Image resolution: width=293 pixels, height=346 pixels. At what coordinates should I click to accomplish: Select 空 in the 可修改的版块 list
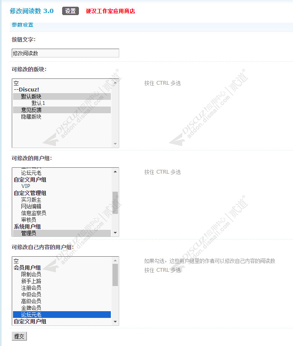62,83
